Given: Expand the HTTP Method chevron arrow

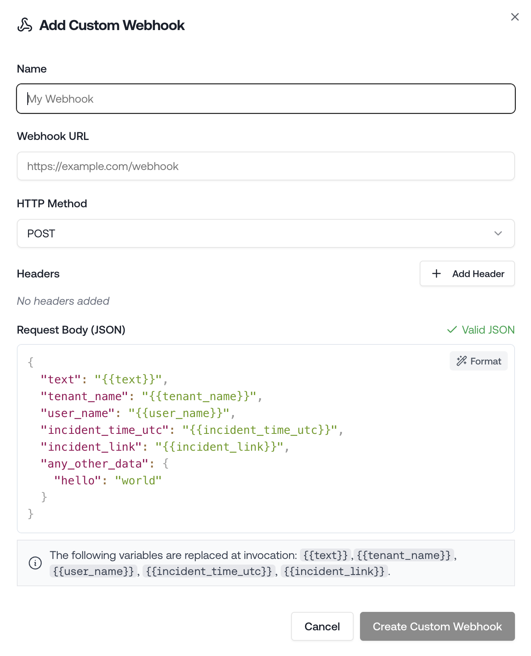Looking at the screenshot, I should pos(498,233).
